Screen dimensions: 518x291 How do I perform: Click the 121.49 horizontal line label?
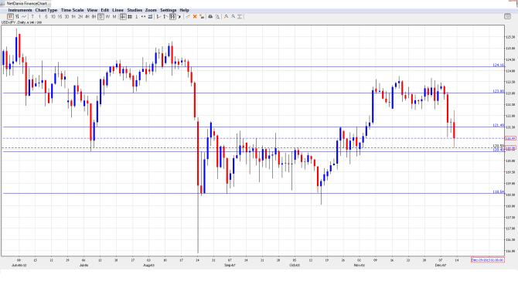tap(499, 125)
